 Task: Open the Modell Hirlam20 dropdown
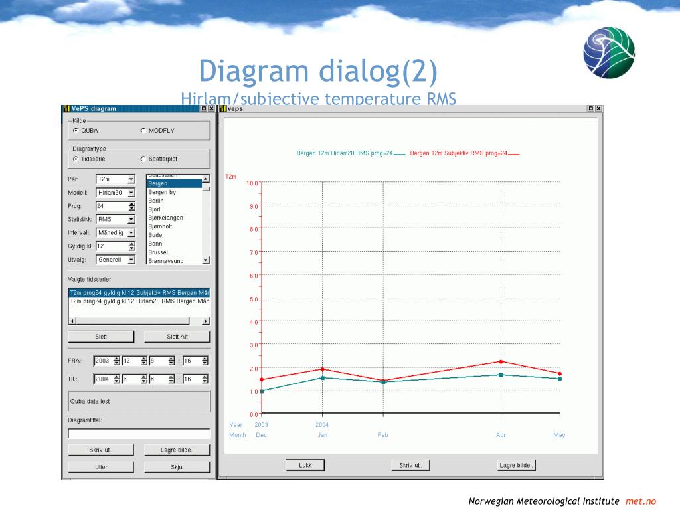[x=131, y=193]
